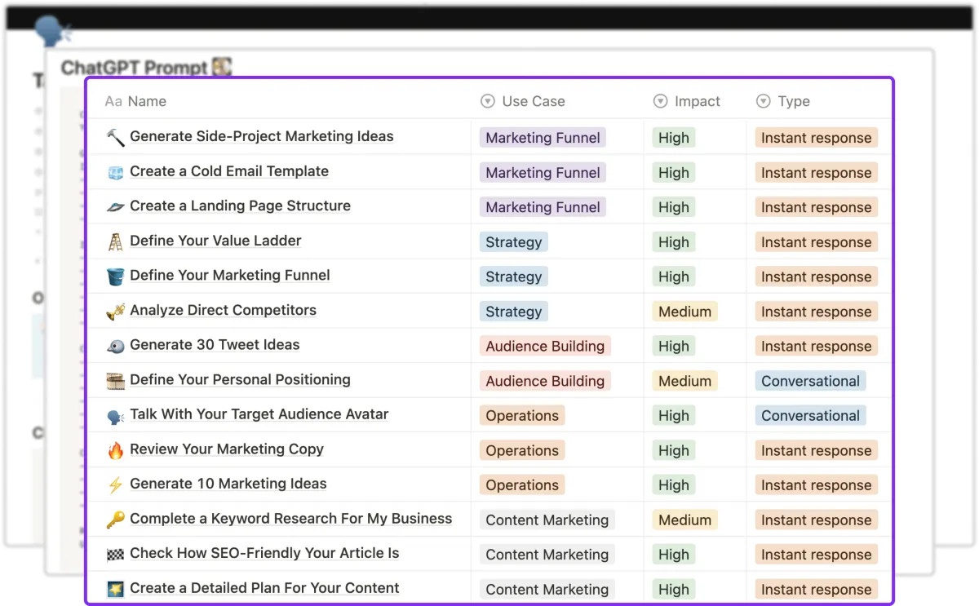
Task: Click the hammer icon beside Generate Side-Project Marketing Ideas
Action: click(115, 137)
